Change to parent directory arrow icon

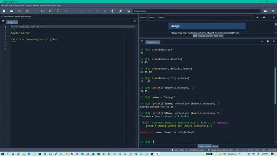point(273,11)
